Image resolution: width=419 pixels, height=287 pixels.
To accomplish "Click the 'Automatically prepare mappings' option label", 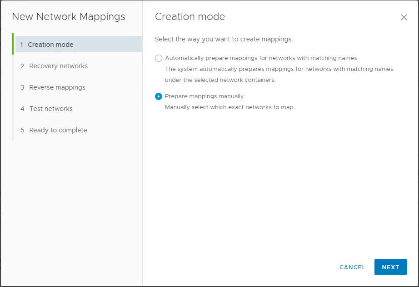I will pyautogui.click(x=260, y=58).
